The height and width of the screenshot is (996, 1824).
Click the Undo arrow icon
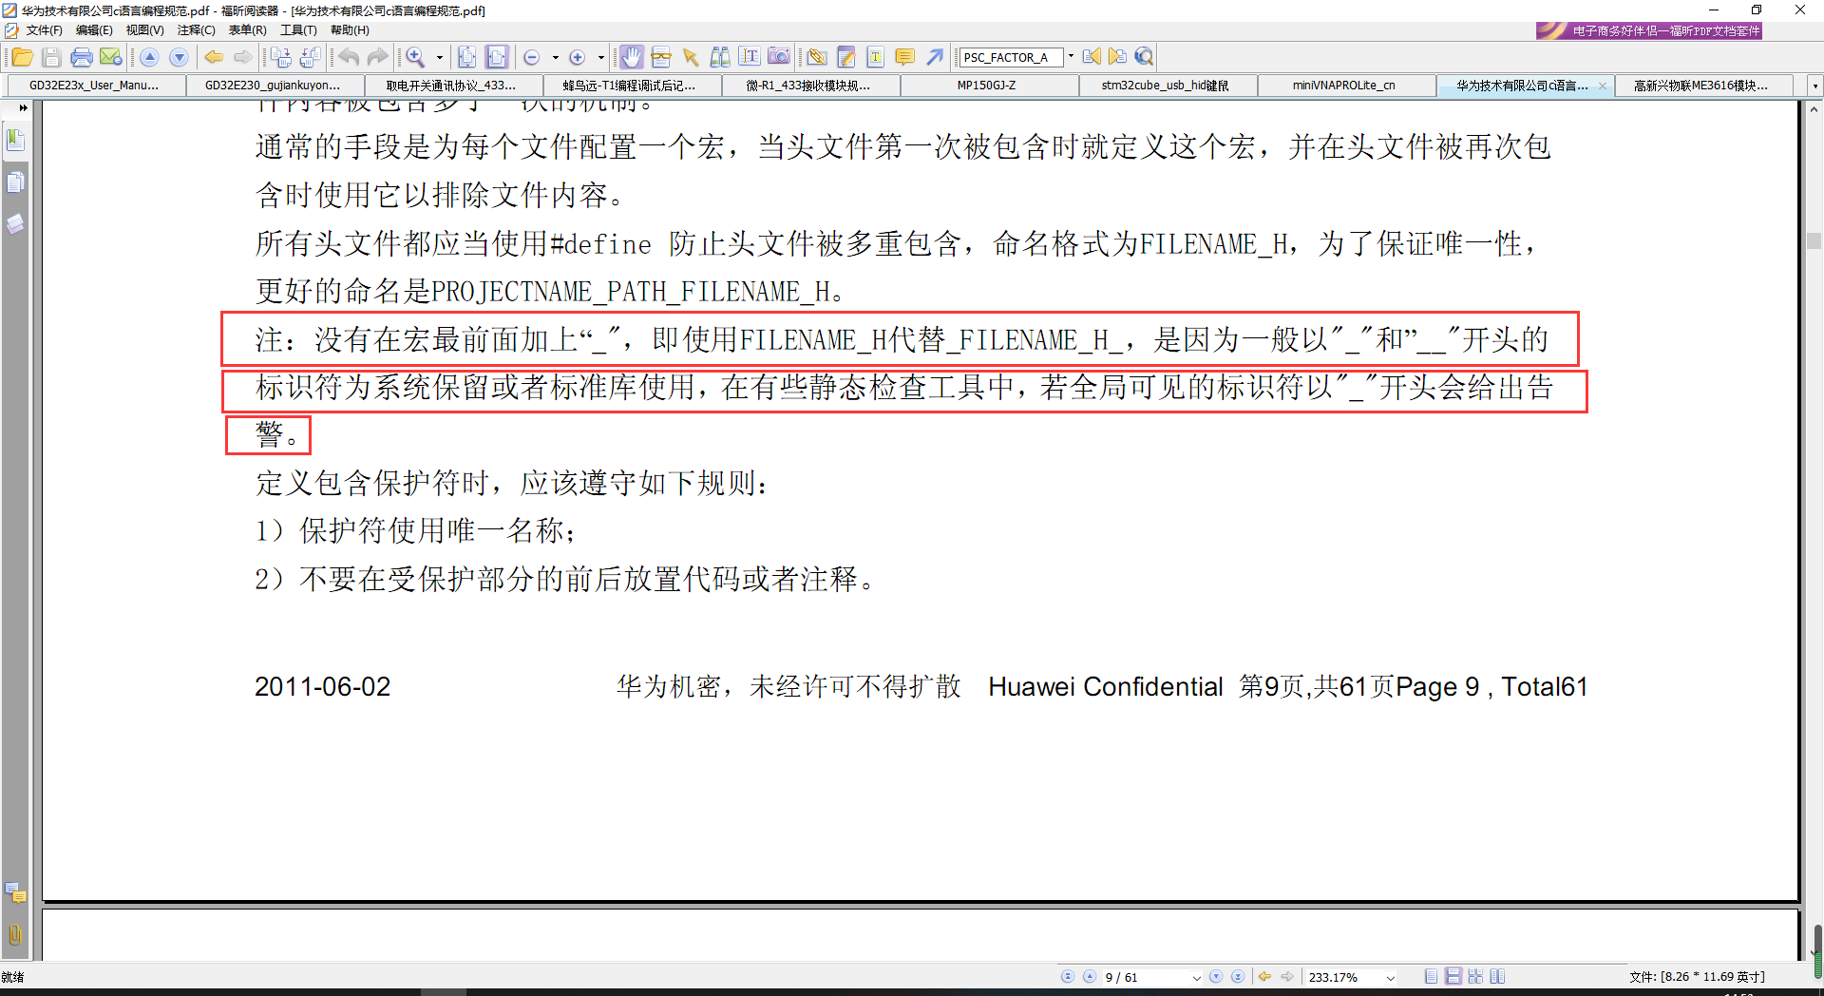(348, 57)
